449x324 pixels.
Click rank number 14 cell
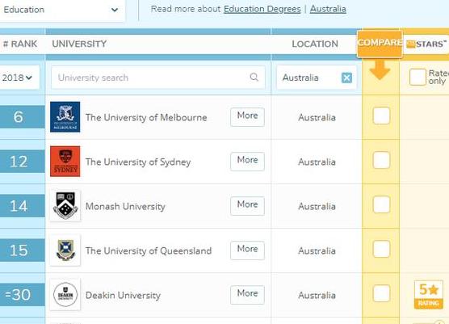23,206
